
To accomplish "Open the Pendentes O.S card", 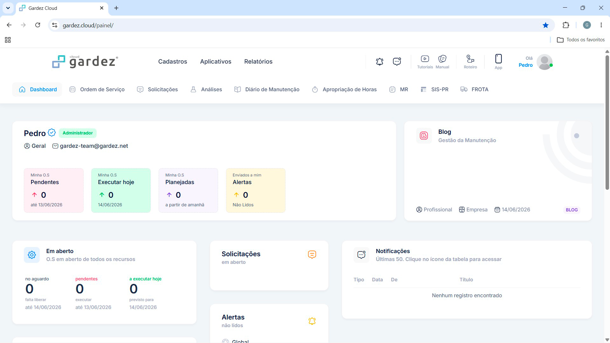I will click(x=54, y=190).
